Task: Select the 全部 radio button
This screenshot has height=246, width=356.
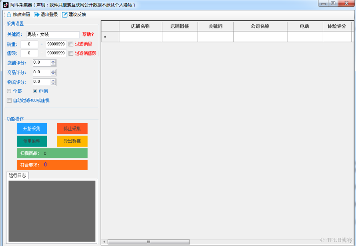Action: click(x=9, y=91)
